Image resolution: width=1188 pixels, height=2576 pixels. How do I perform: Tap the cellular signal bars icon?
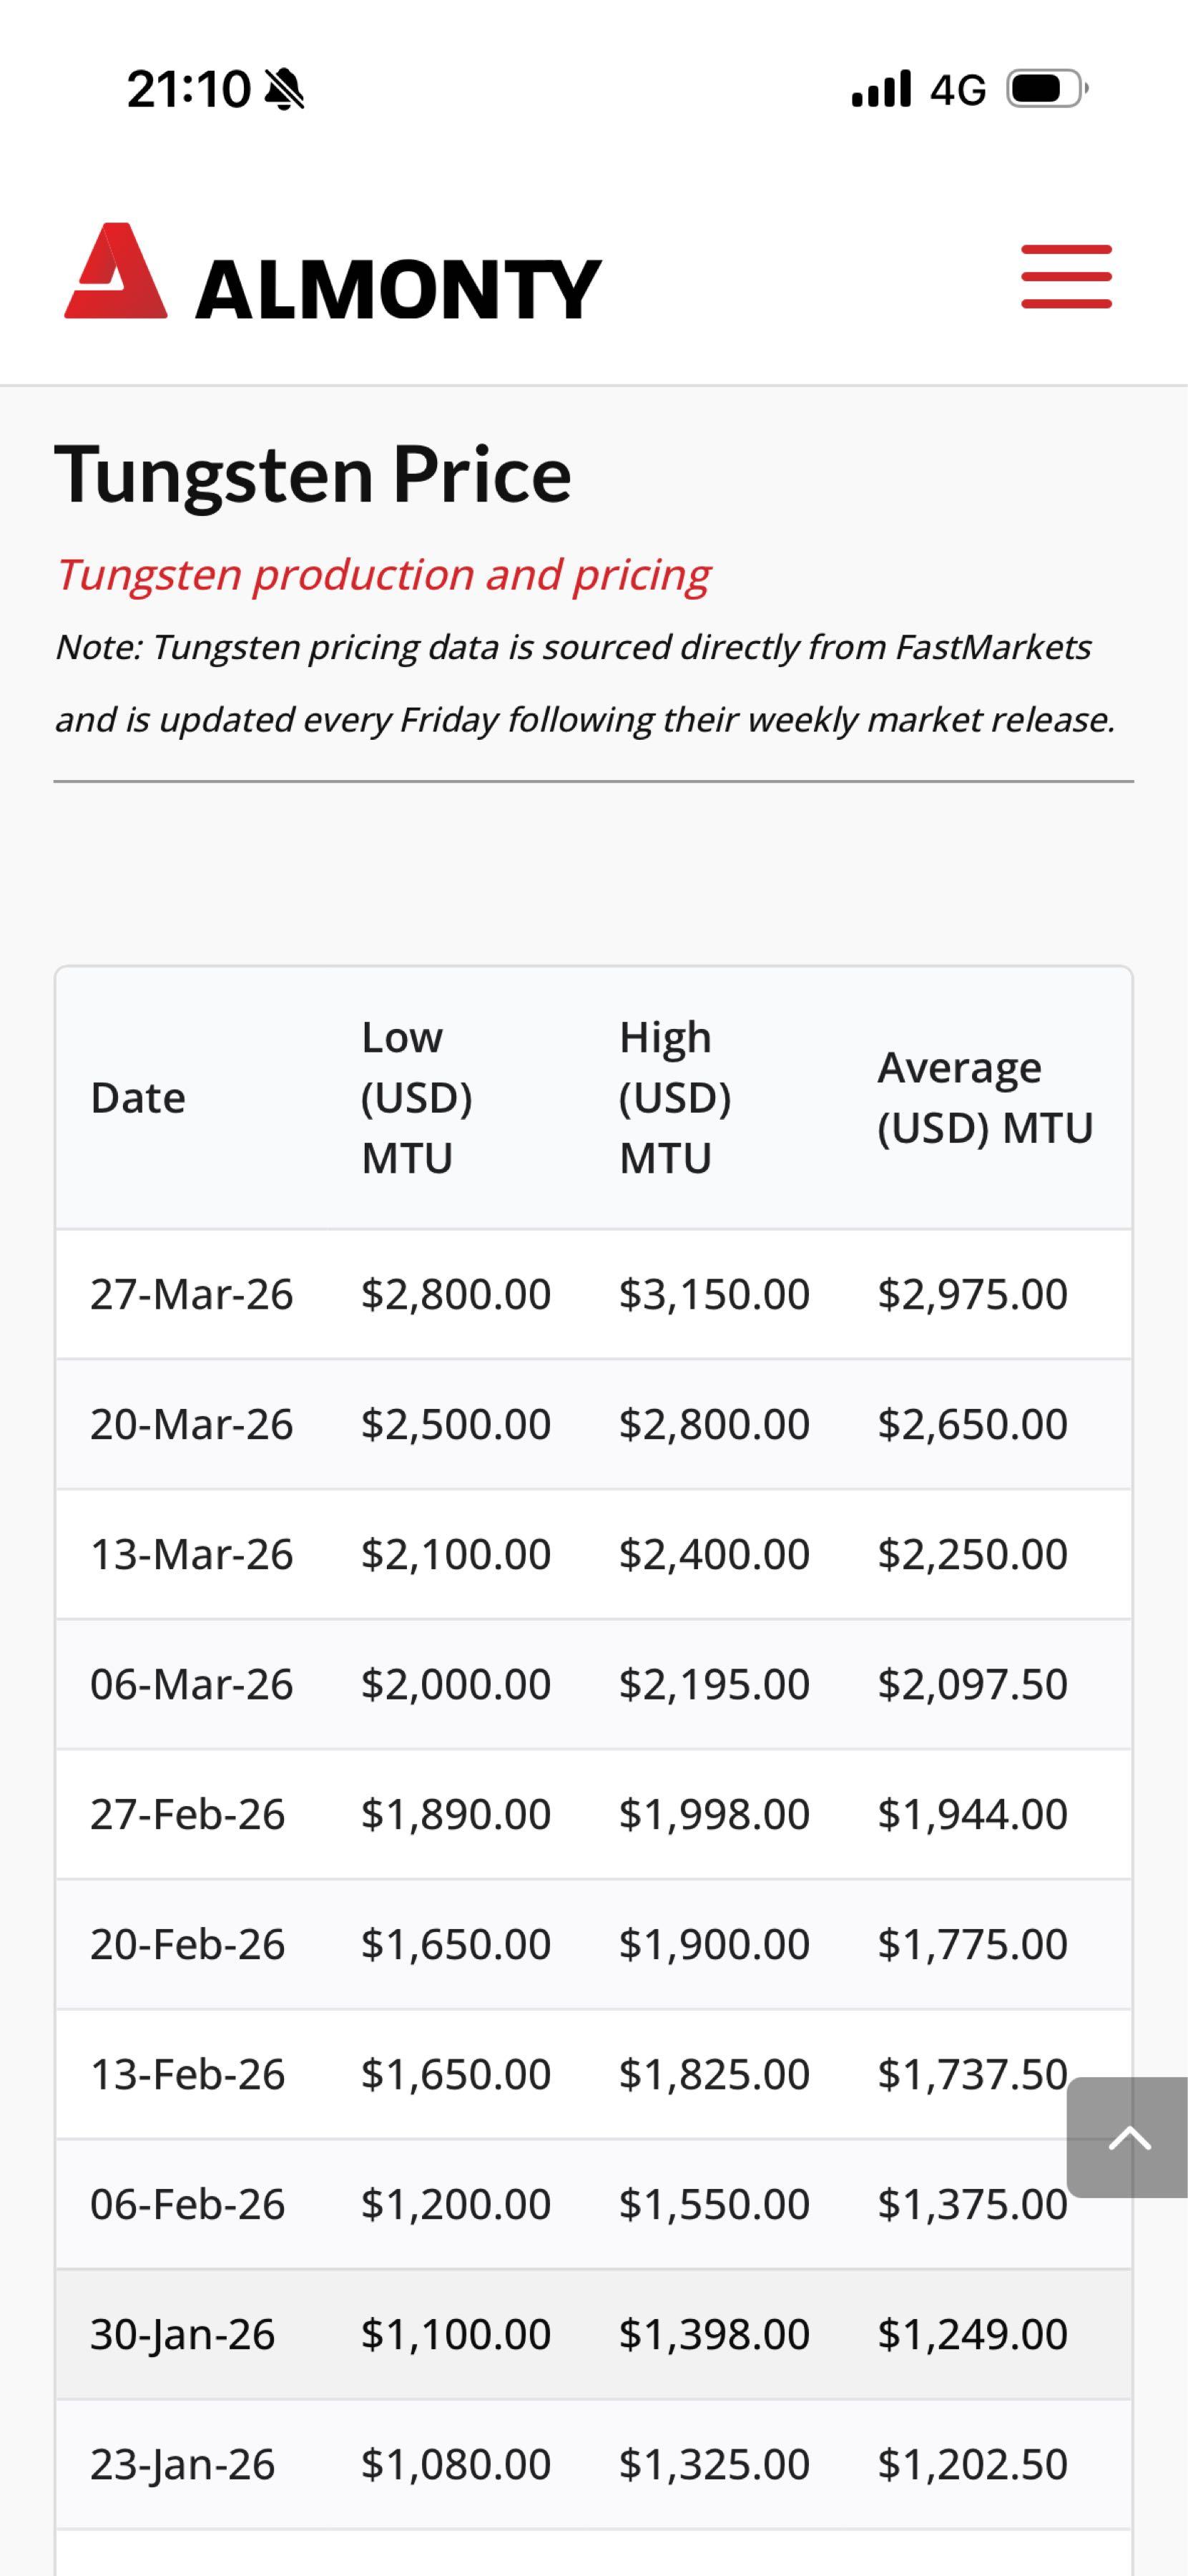tap(880, 89)
